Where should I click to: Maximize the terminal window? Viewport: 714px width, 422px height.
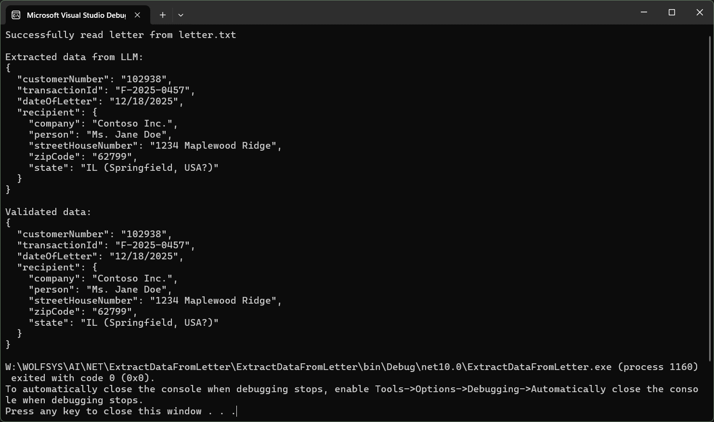(x=672, y=13)
